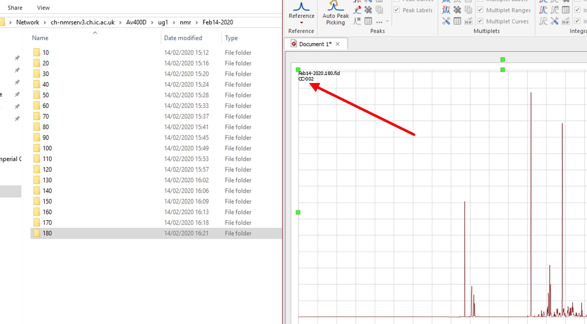Image resolution: width=587 pixels, height=324 pixels.
Task: Select the manual peak-by-peak picking icon
Action: coord(357,10)
